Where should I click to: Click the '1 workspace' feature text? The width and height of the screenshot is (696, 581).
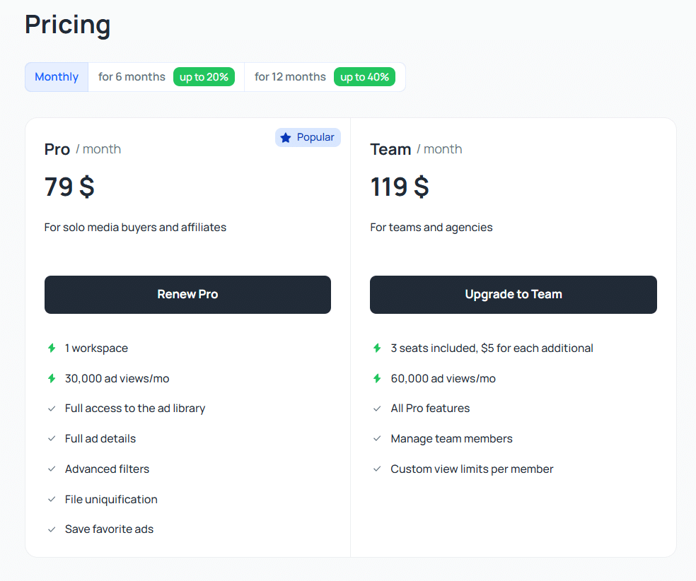coord(96,348)
